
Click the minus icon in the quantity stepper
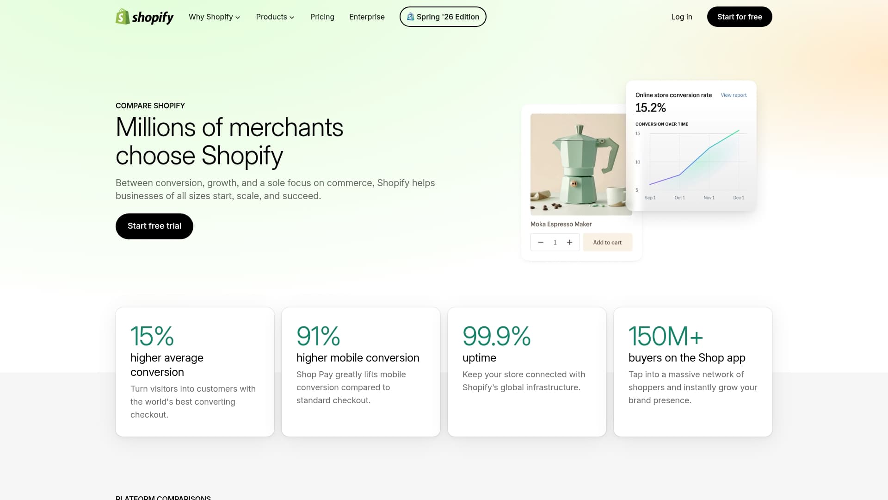(541, 242)
